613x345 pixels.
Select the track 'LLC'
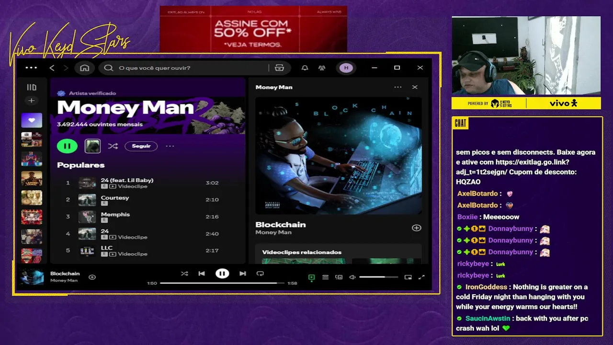pyautogui.click(x=107, y=248)
